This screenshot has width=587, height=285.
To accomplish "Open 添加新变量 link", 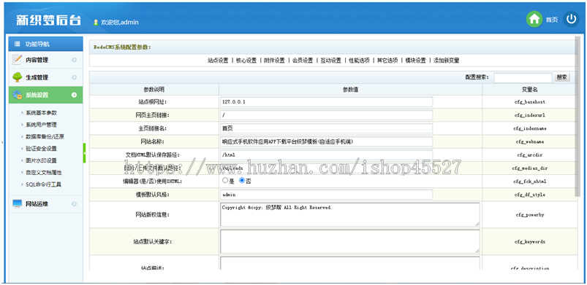I will click(x=446, y=60).
